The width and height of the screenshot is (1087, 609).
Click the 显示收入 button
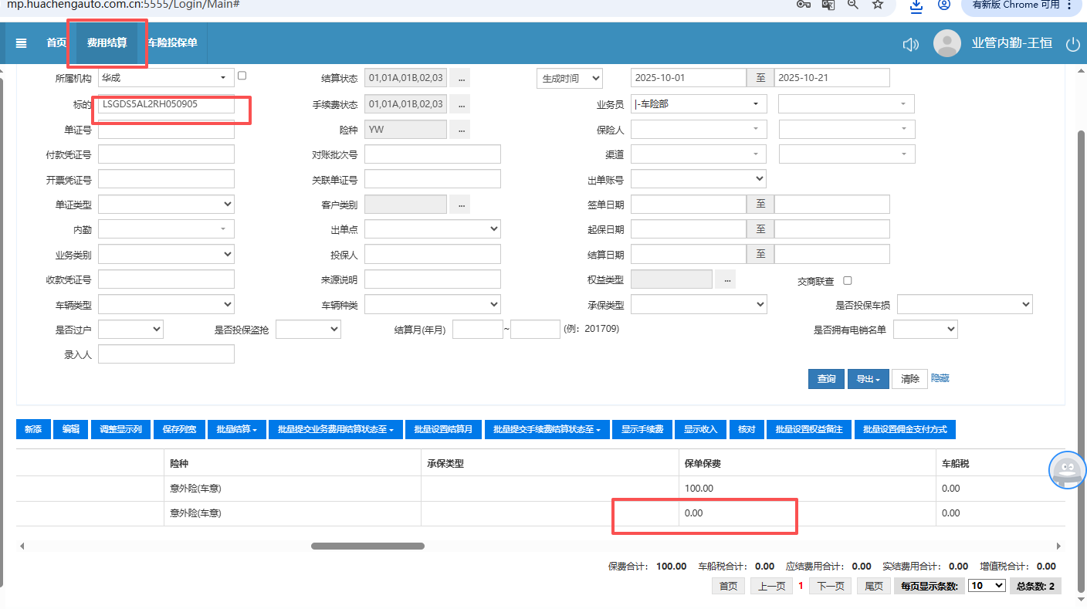[701, 429]
